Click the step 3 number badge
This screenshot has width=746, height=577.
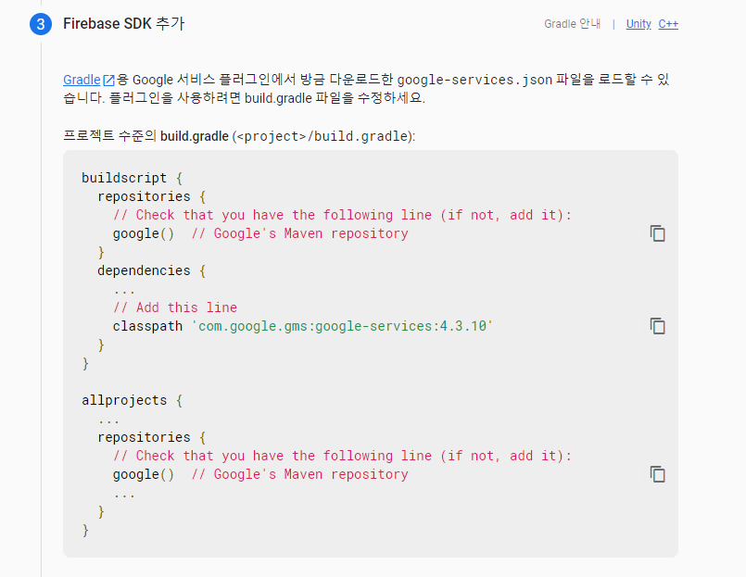tap(41, 24)
